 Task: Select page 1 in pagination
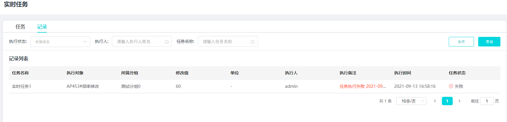click(x=447, y=101)
